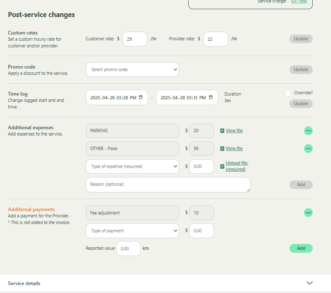This screenshot has width=331, height=293.
Task: Click the Upload file (required) link
Action: (x=236, y=166)
